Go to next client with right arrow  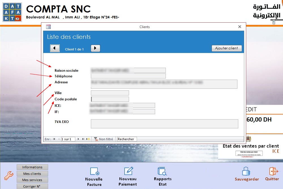(95, 48)
